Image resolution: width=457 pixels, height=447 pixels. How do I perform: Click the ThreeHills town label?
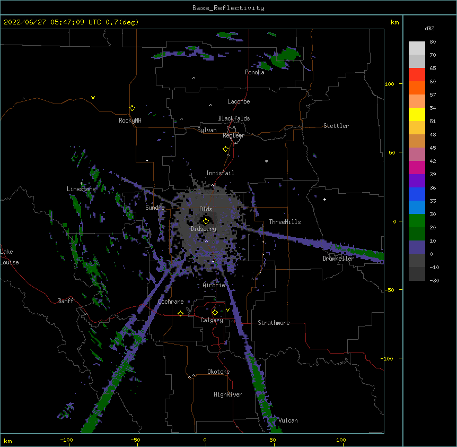click(x=285, y=222)
